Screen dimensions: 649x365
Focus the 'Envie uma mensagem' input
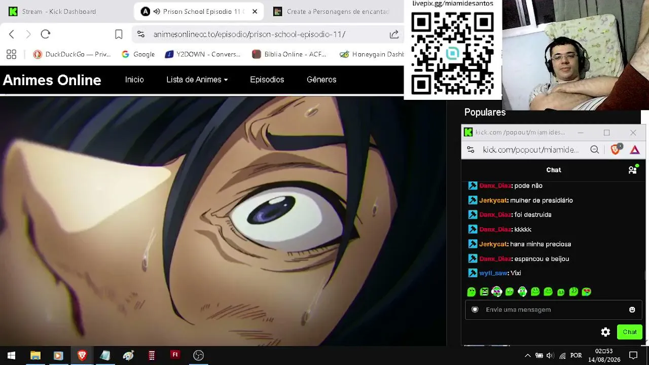point(553,310)
